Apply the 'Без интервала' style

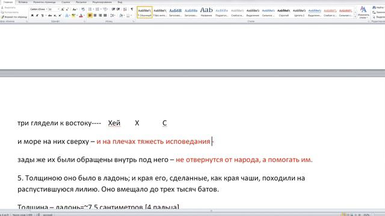coord(160,12)
